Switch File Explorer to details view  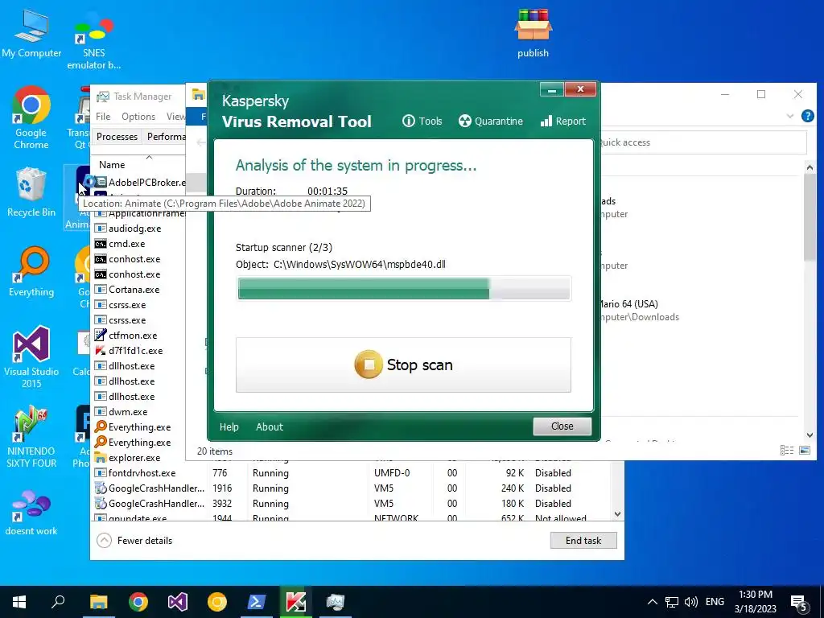pos(787,451)
